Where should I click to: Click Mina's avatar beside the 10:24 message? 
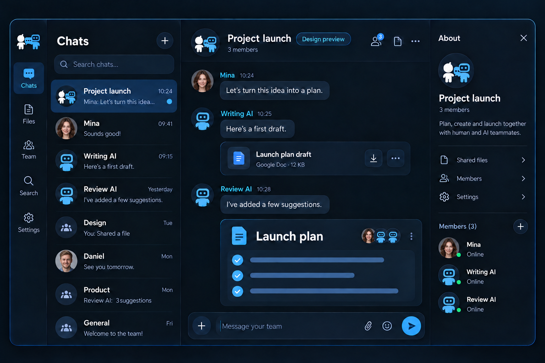pos(202,81)
